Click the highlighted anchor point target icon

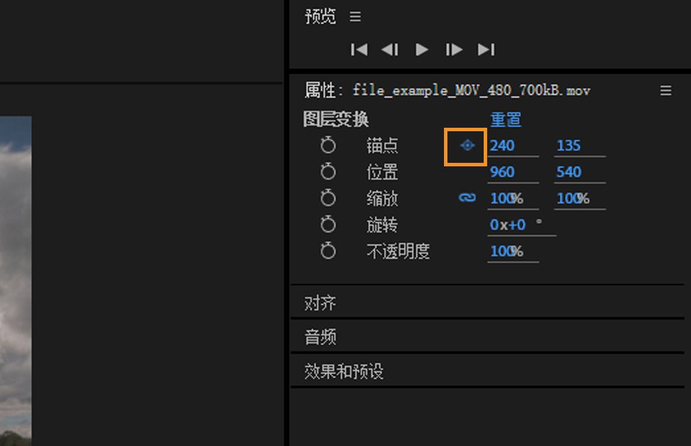[x=466, y=146]
